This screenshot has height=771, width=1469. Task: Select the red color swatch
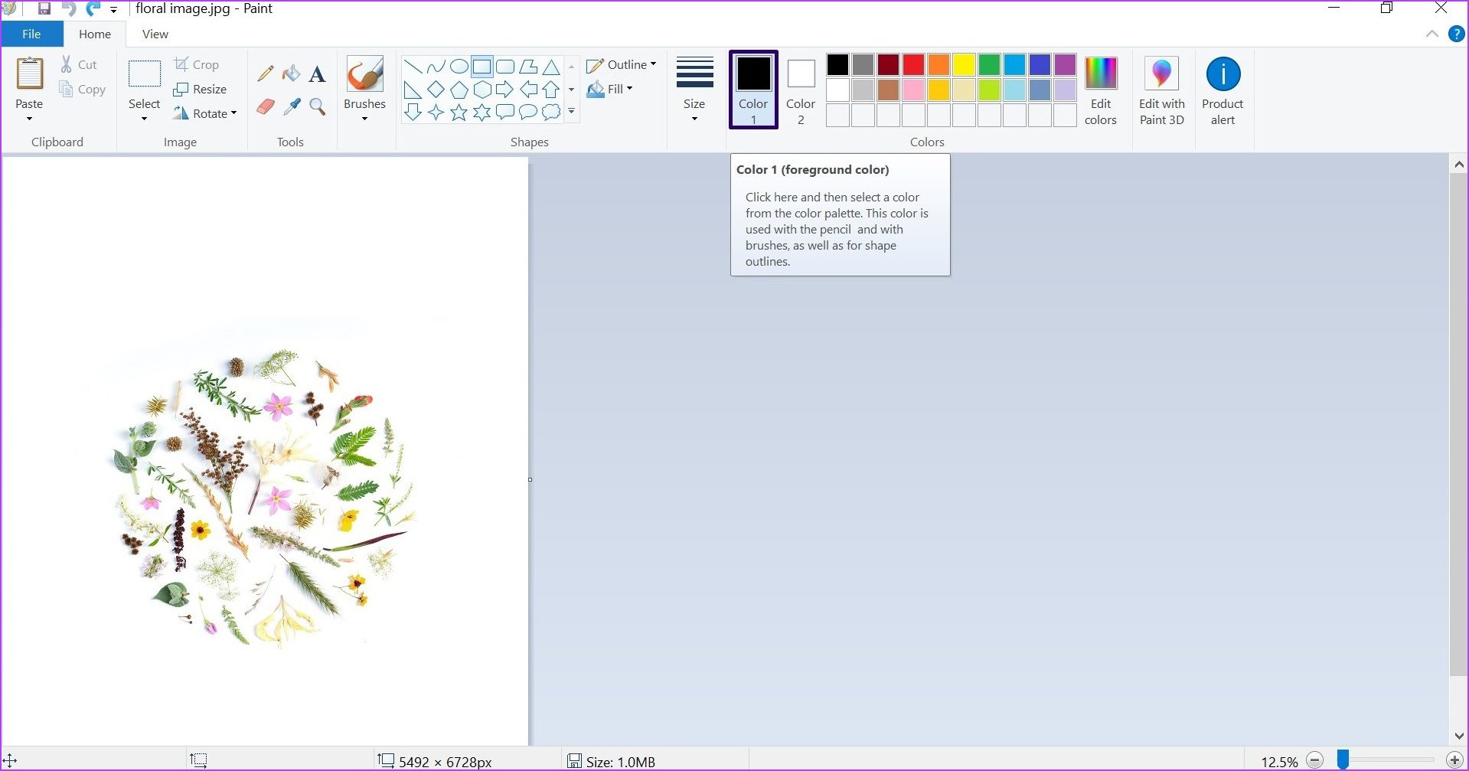(x=912, y=65)
